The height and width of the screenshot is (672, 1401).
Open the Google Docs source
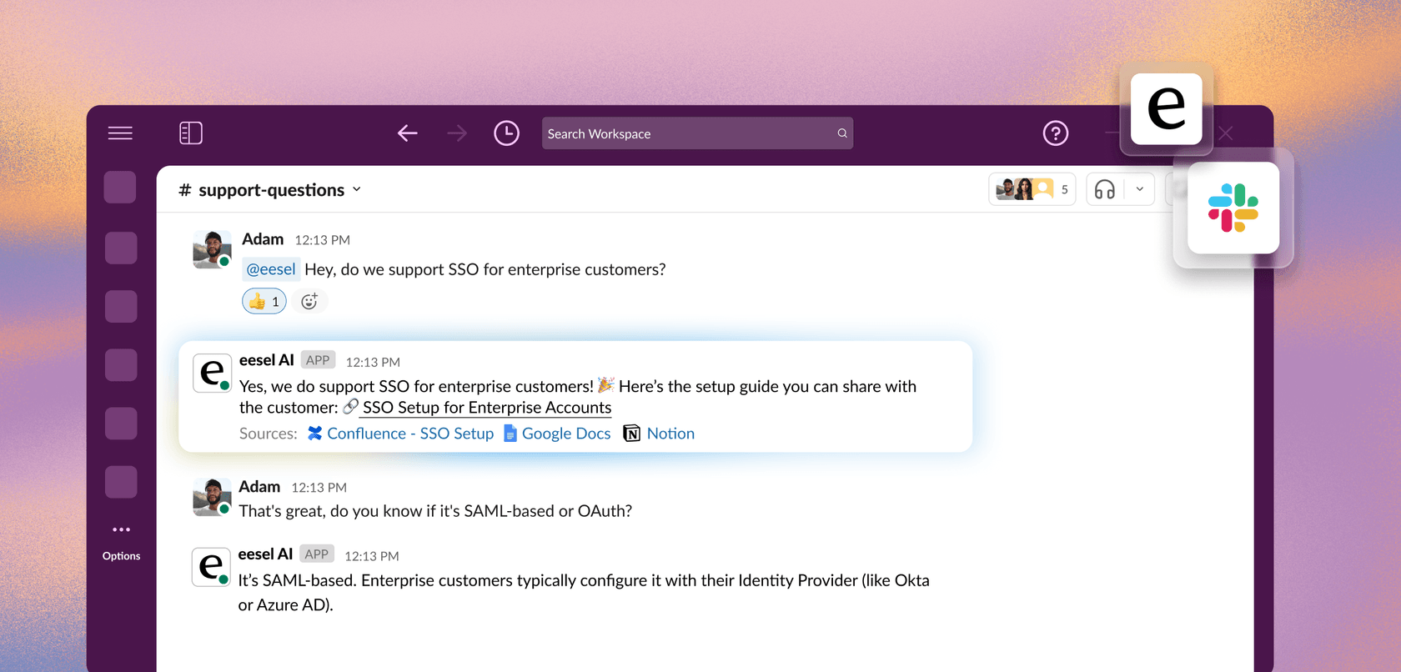coord(558,434)
